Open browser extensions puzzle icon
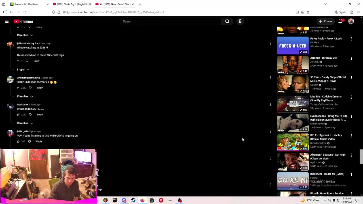 coord(352,12)
